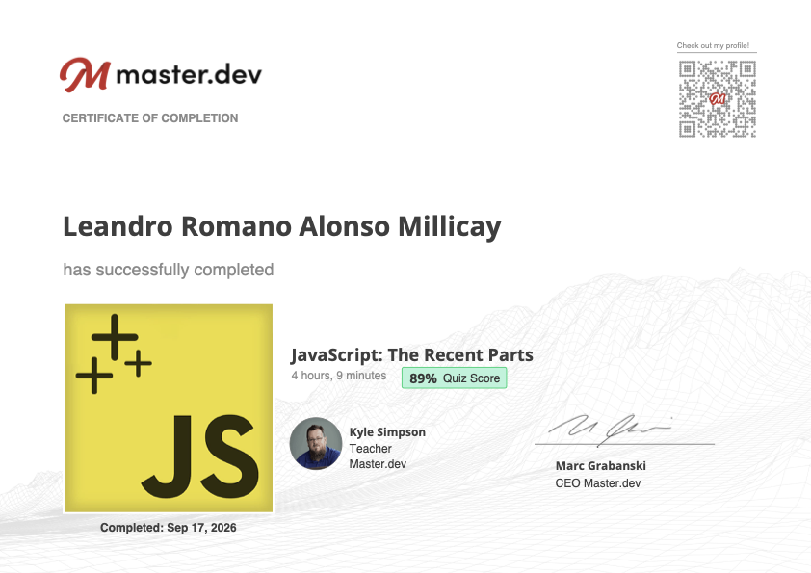Click the course title JavaScript: The Recent Parts
This screenshot has height=573, width=811.
(411, 354)
